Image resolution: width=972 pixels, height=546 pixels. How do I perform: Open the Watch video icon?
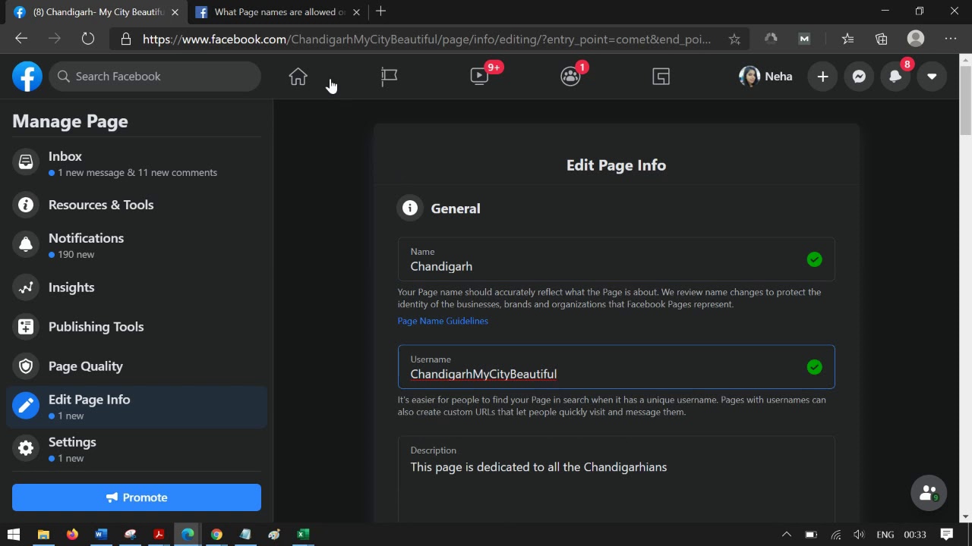click(480, 76)
